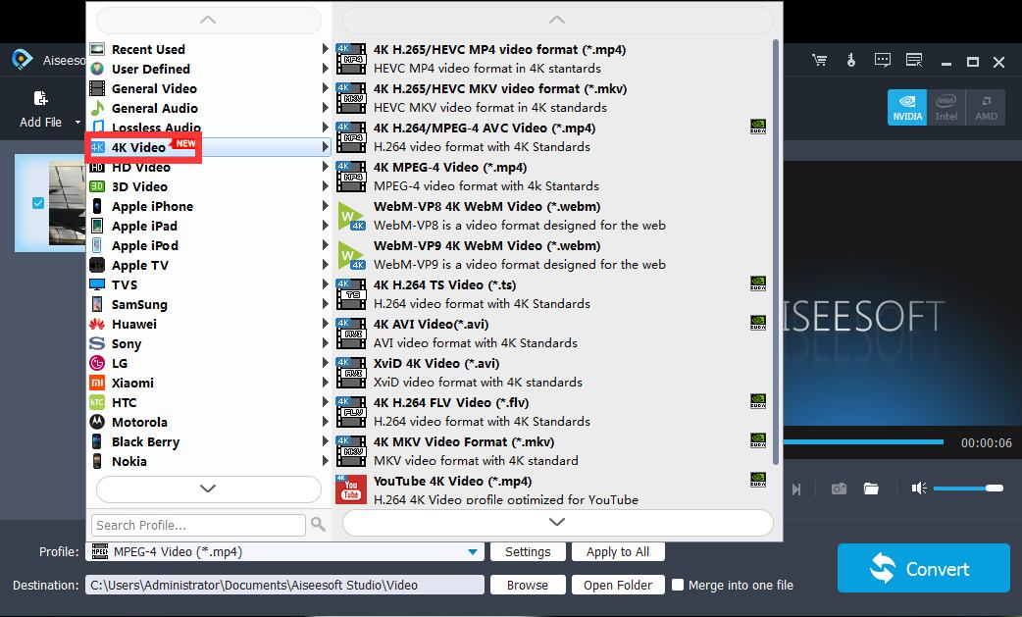Click the next frame playback button
The image size is (1022, 617).
click(x=795, y=488)
